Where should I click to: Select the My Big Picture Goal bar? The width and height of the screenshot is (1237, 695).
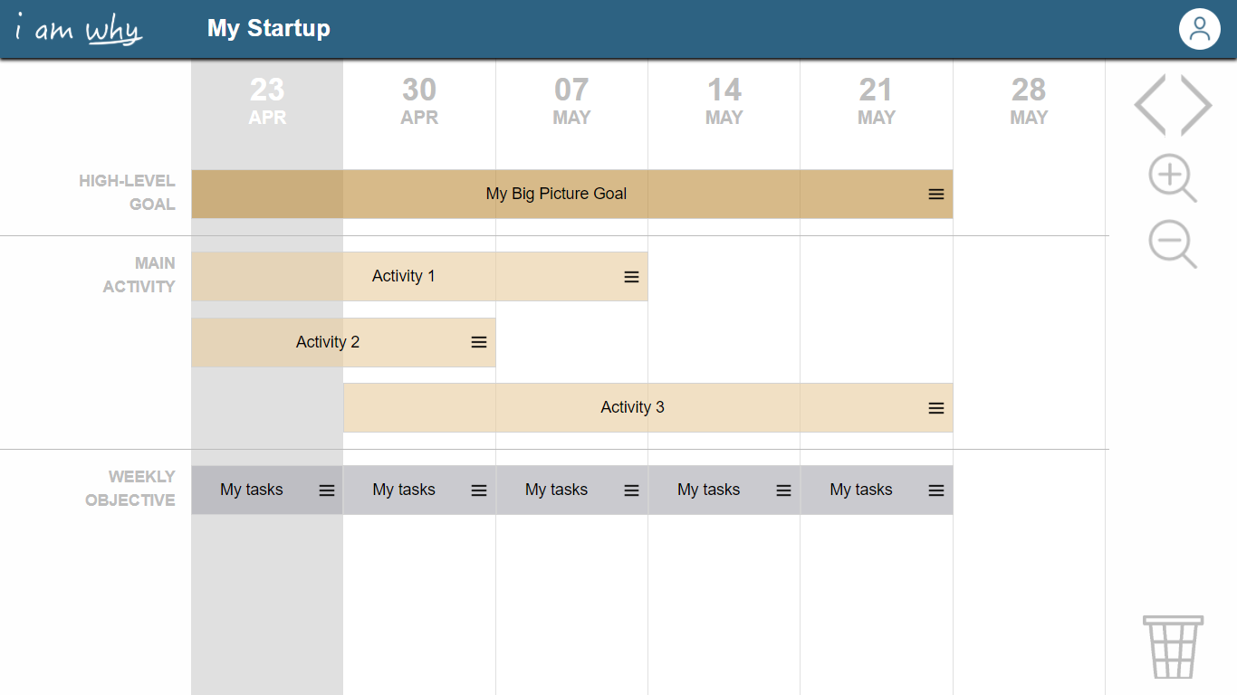(556, 194)
